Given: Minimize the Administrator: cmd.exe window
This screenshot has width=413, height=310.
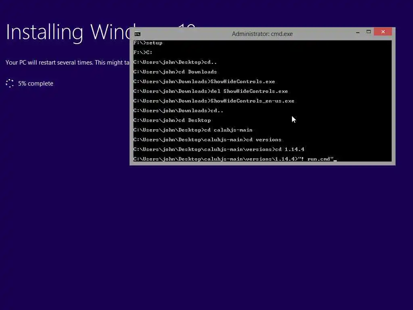Looking at the screenshot, I should (357, 32).
